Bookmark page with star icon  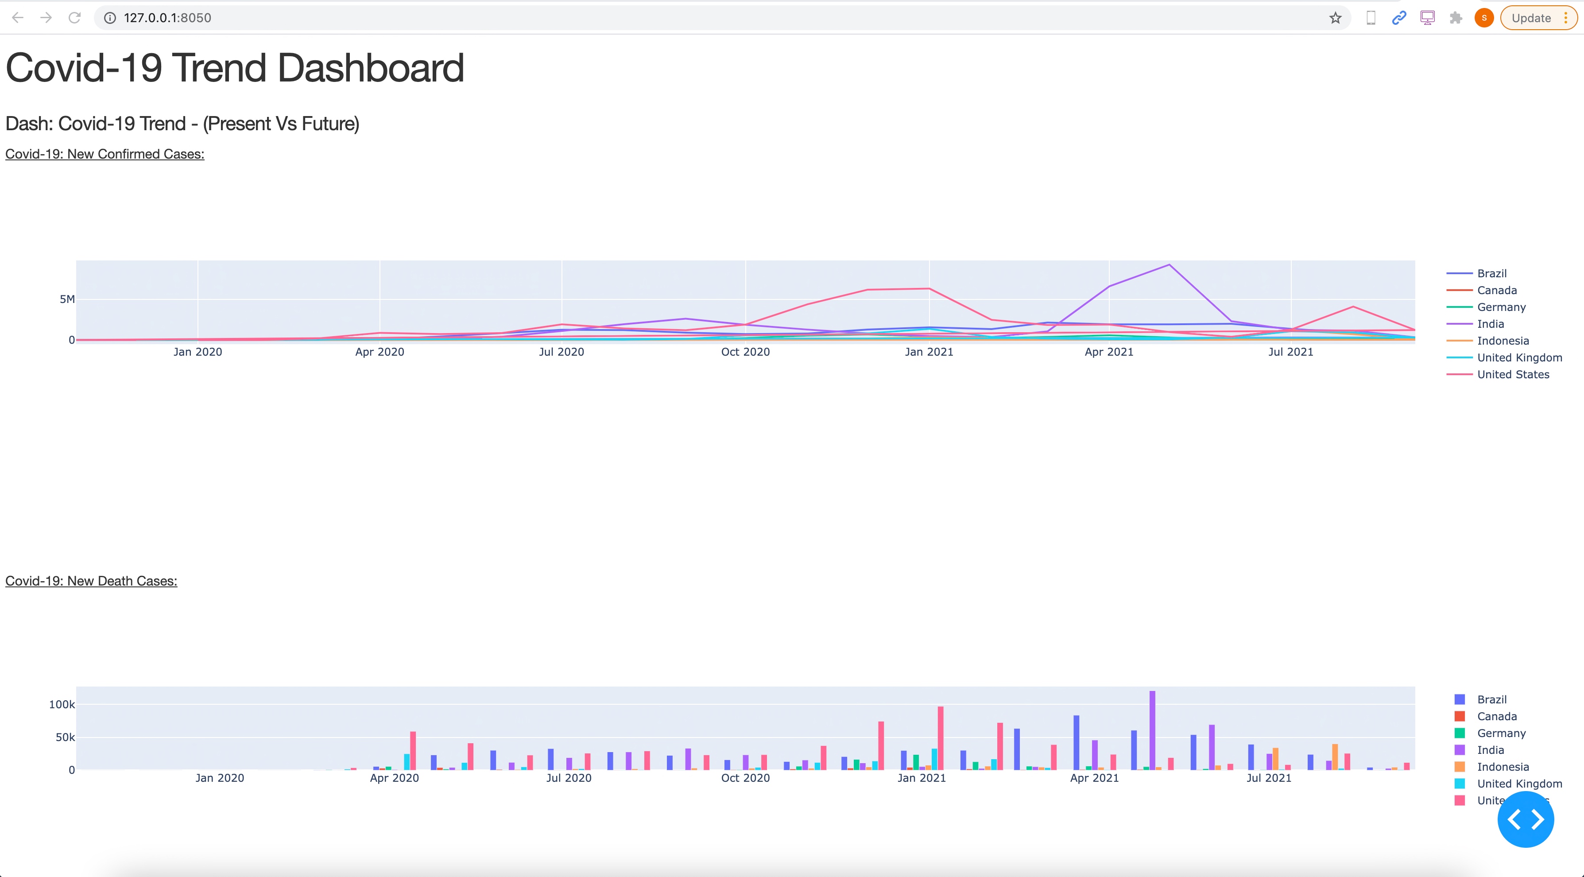pos(1335,18)
